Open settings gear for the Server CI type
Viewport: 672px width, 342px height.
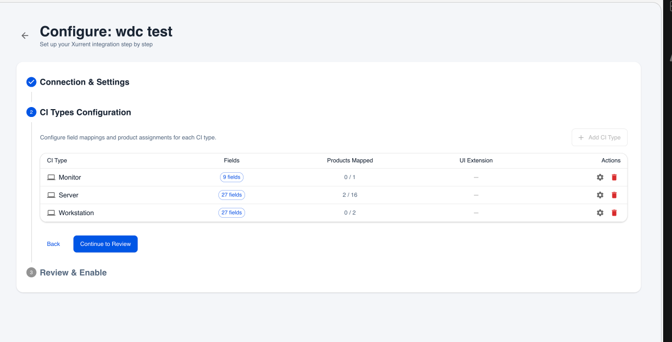point(600,195)
